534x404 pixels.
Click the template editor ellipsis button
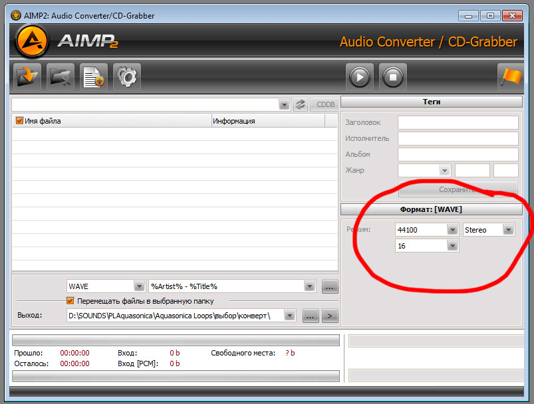330,286
